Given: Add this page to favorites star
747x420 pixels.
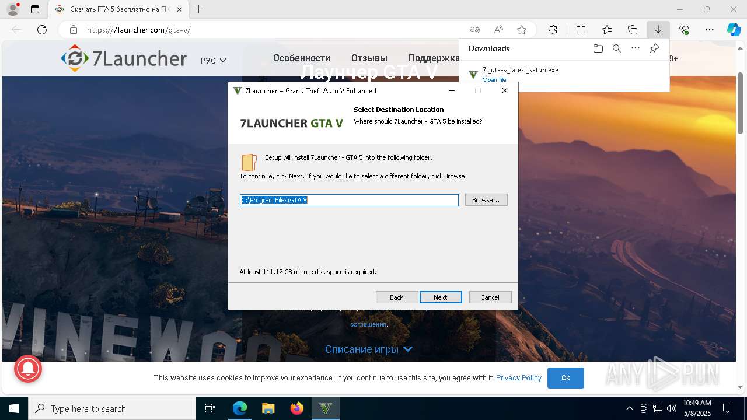Looking at the screenshot, I should 522,30.
